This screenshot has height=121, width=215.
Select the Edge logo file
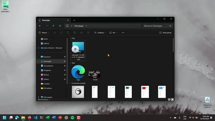click(78, 73)
